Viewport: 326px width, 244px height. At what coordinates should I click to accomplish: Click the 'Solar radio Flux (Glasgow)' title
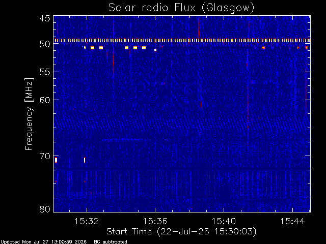click(181, 8)
